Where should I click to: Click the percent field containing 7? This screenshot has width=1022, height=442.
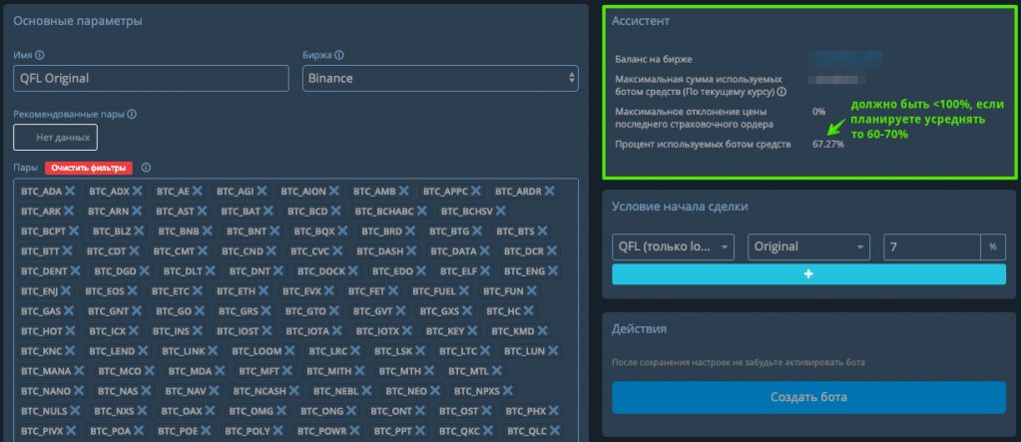pos(931,247)
